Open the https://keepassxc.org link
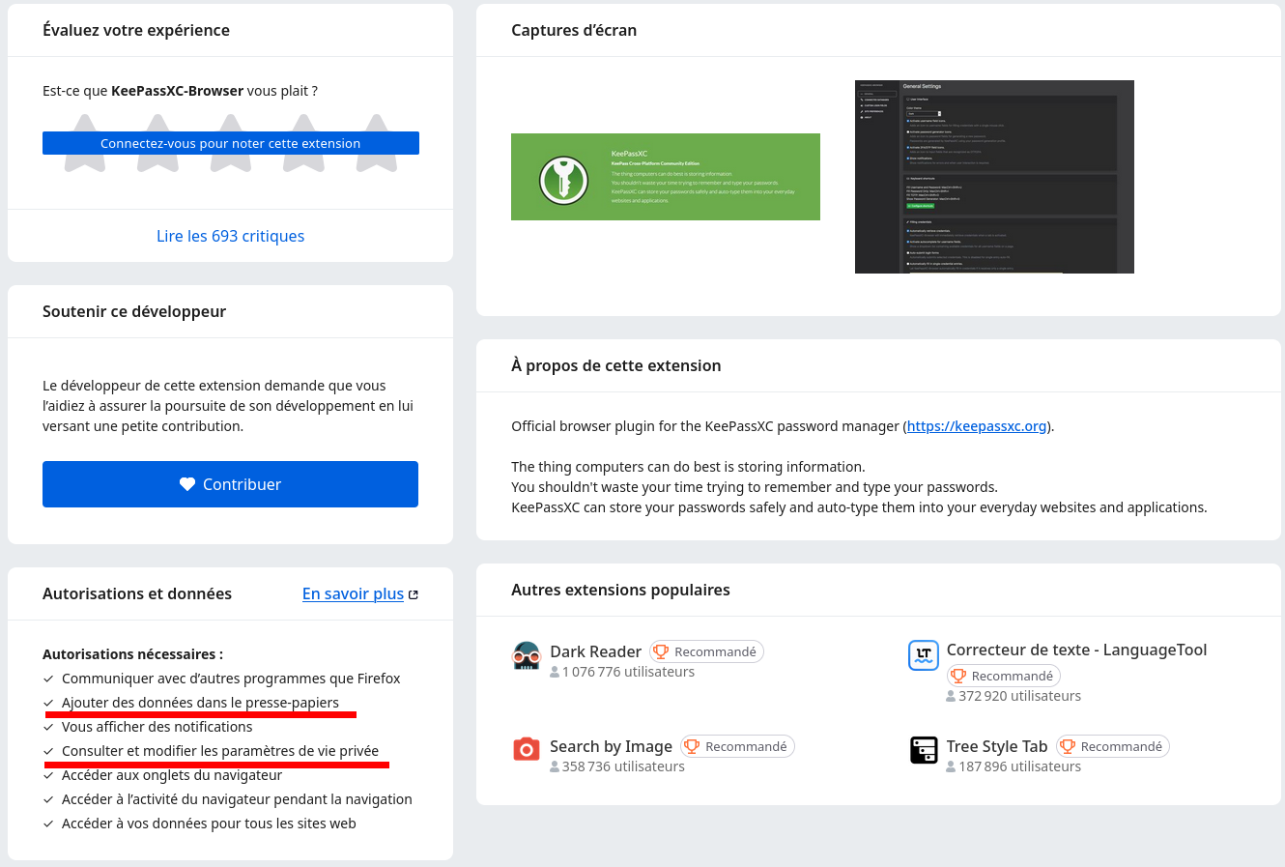The height and width of the screenshot is (867, 1285). point(977,426)
